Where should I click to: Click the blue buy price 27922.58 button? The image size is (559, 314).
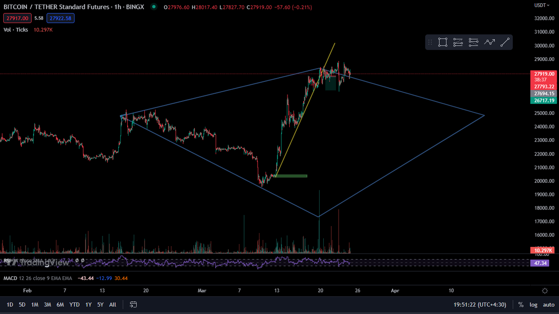(60, 18)
